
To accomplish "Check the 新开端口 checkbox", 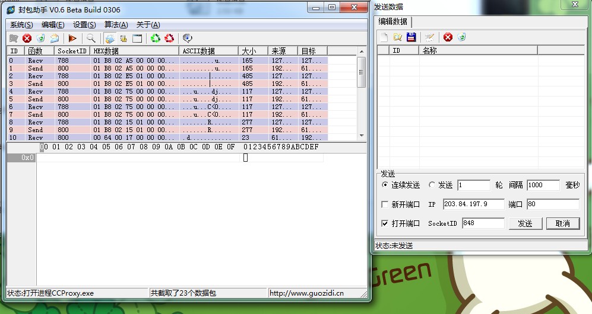I will [385, 204].
